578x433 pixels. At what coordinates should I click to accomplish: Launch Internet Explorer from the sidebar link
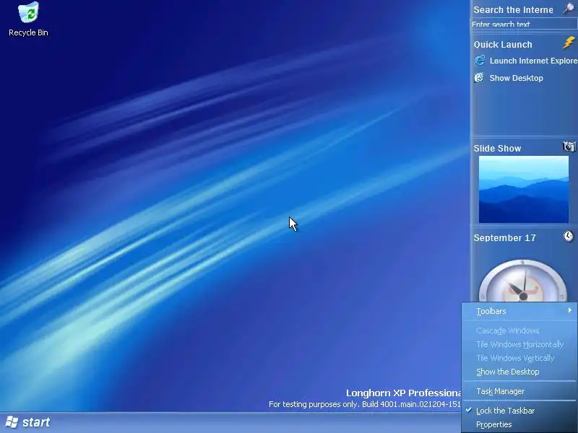point(533,61)
